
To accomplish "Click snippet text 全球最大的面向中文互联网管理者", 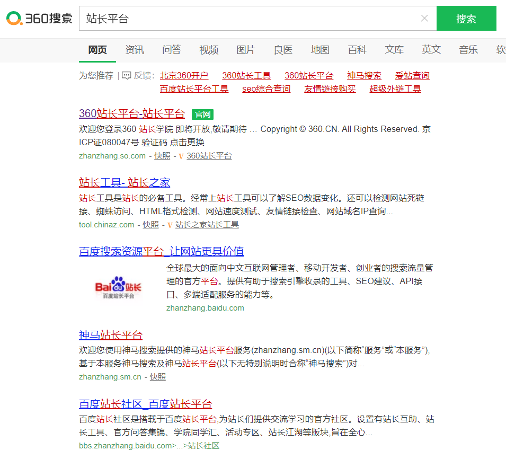I will [x=230, y=268].
